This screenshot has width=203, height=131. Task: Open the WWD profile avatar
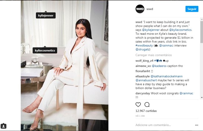click(x=140, y=9)
